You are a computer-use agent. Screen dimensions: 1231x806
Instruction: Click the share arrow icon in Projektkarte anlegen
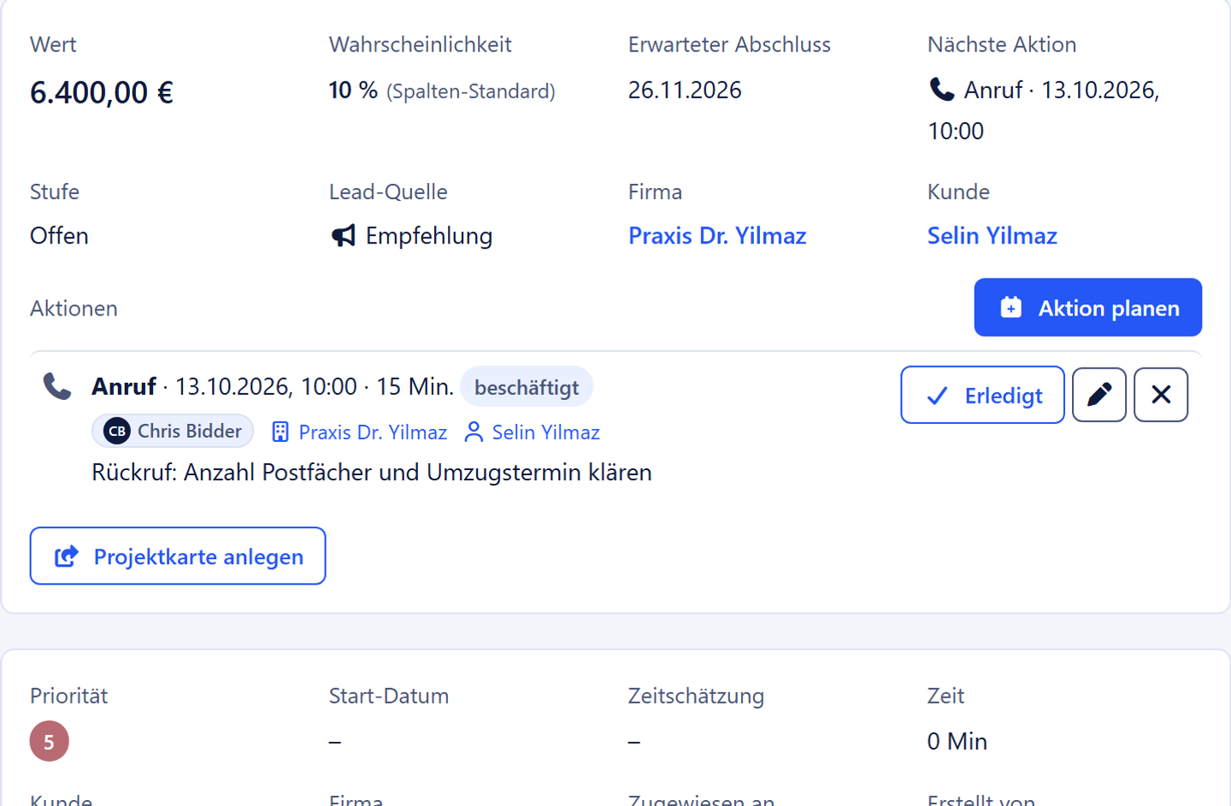click(67, 556)
